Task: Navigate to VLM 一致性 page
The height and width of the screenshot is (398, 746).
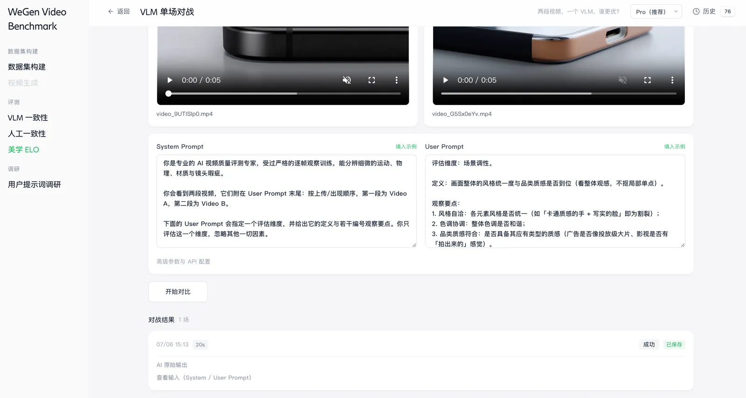Action: tap(28, 117)
